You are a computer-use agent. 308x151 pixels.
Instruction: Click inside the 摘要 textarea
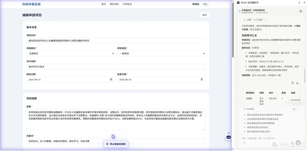click(116, 120)
